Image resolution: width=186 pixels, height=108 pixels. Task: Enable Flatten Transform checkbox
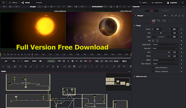tap(153, 71)
